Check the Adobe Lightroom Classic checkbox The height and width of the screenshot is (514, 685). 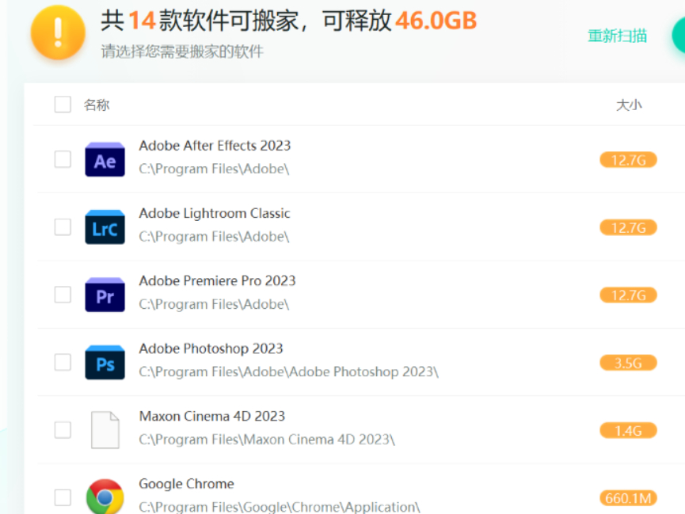click(63, 227)
